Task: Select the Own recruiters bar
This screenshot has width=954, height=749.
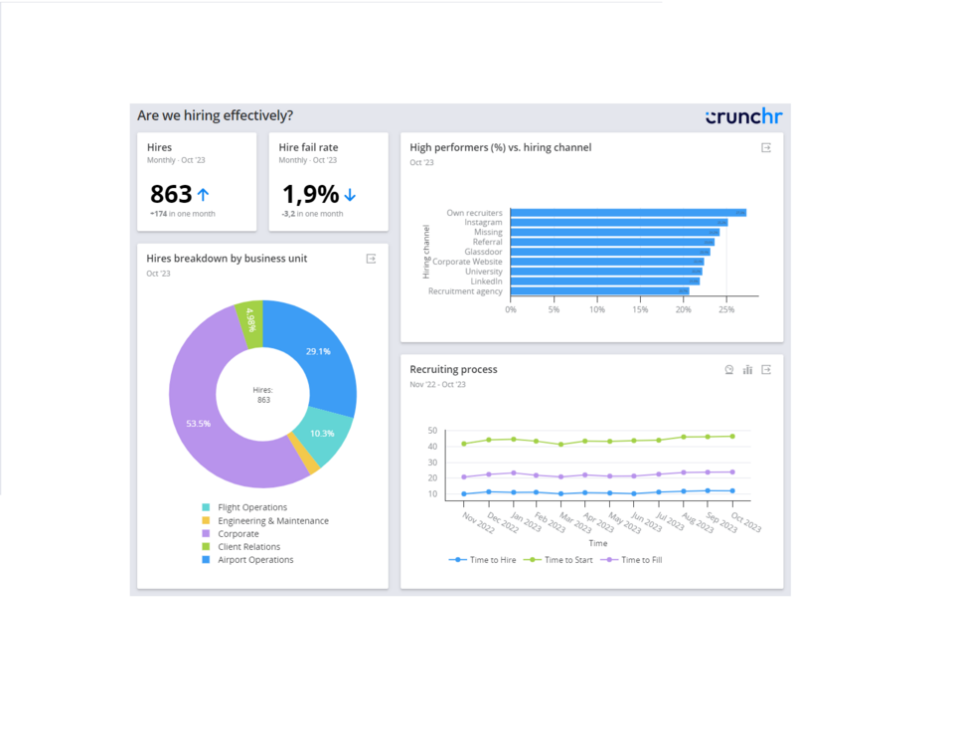Action: coord(626,212)
